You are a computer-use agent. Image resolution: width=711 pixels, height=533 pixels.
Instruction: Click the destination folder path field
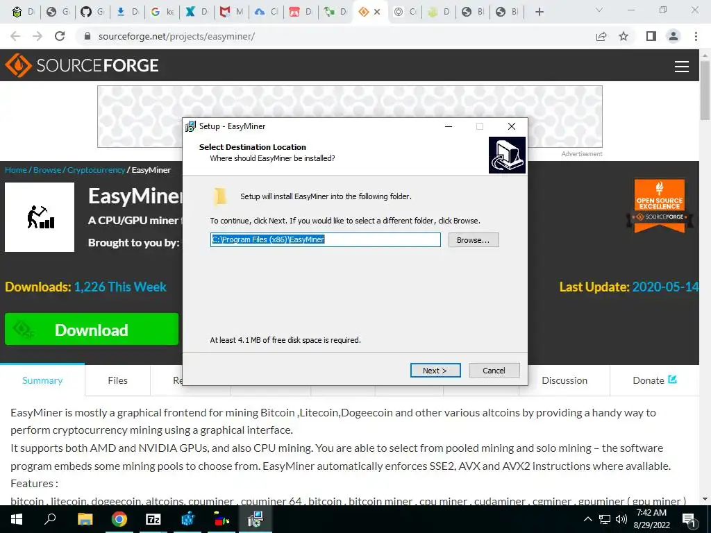click(325, 239)
